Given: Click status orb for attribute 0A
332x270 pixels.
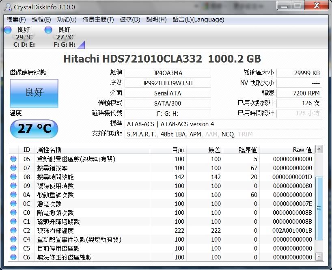Looking at the screenshot, I should (13, 194).
